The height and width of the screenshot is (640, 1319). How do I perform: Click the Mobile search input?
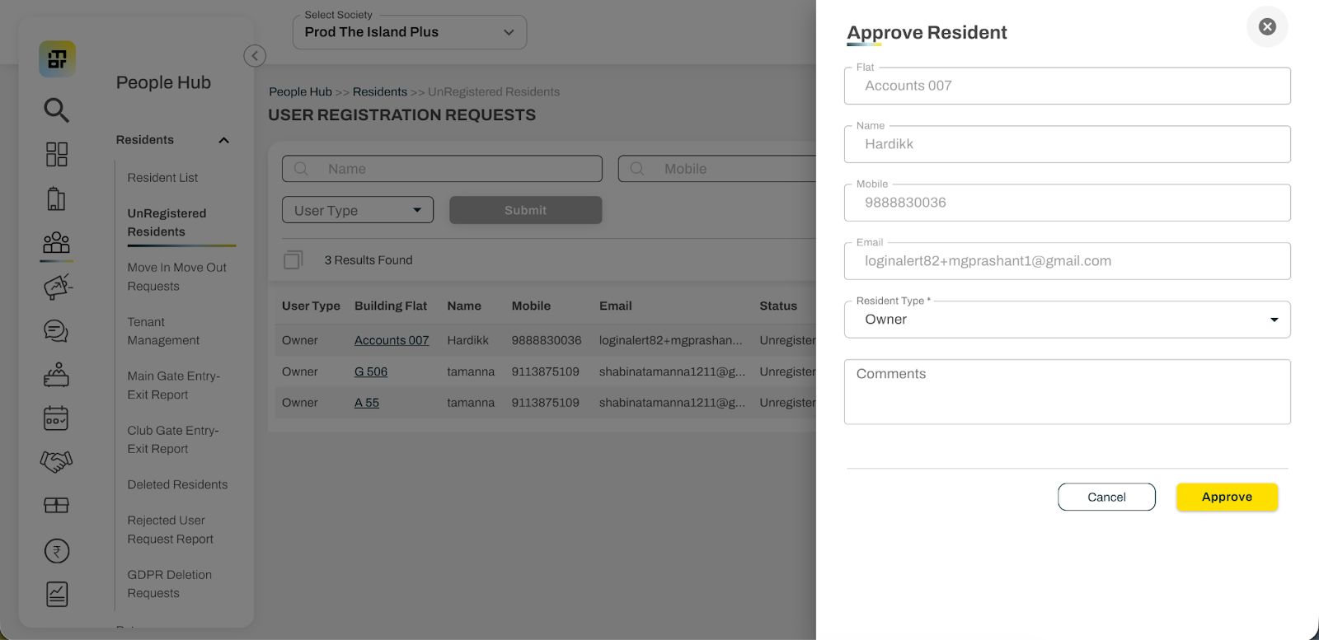[x=717, y=169]
